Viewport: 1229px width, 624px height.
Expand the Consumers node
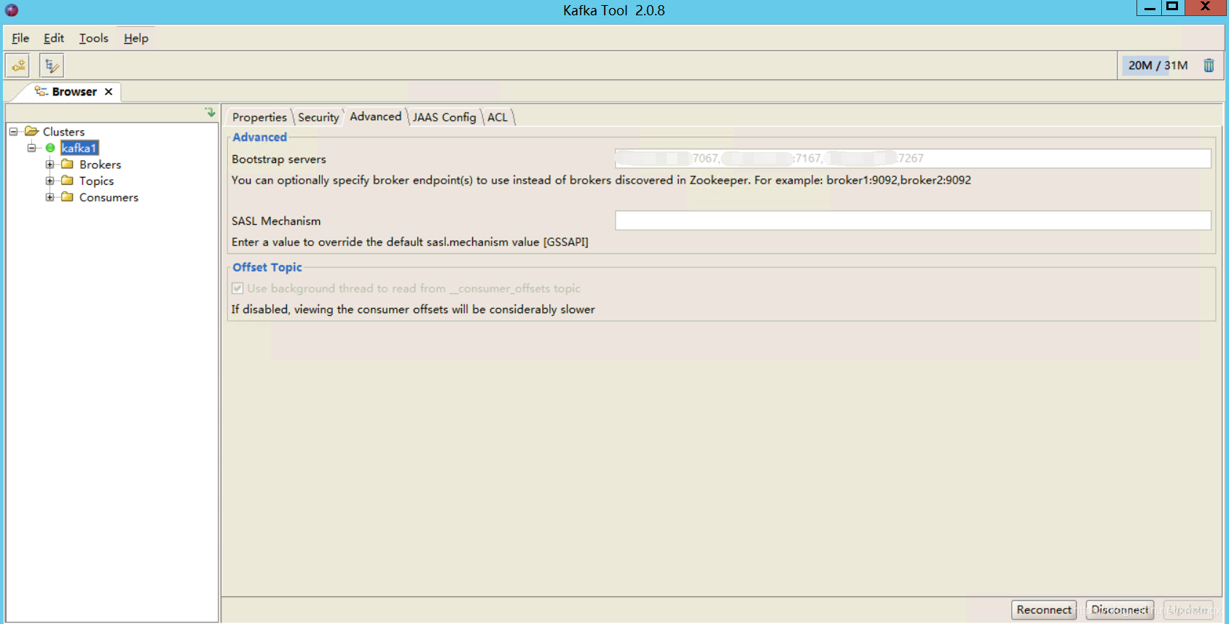[x=50, y=197]
